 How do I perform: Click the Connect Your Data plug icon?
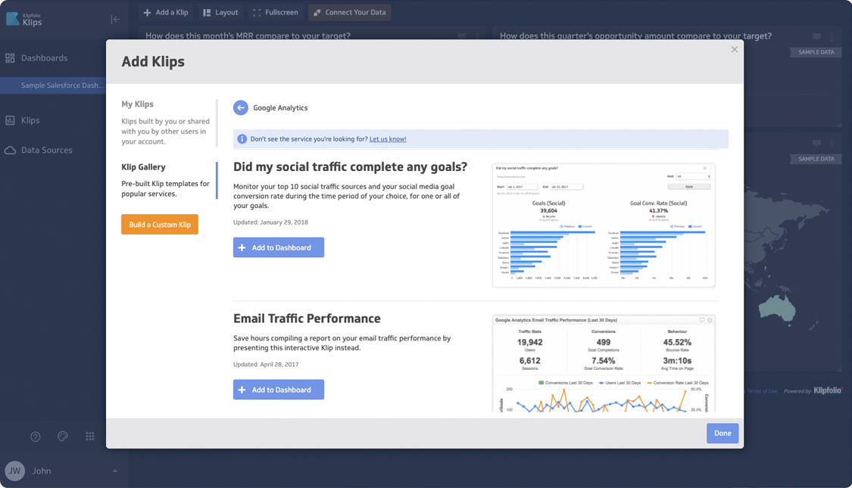[316, 12]
